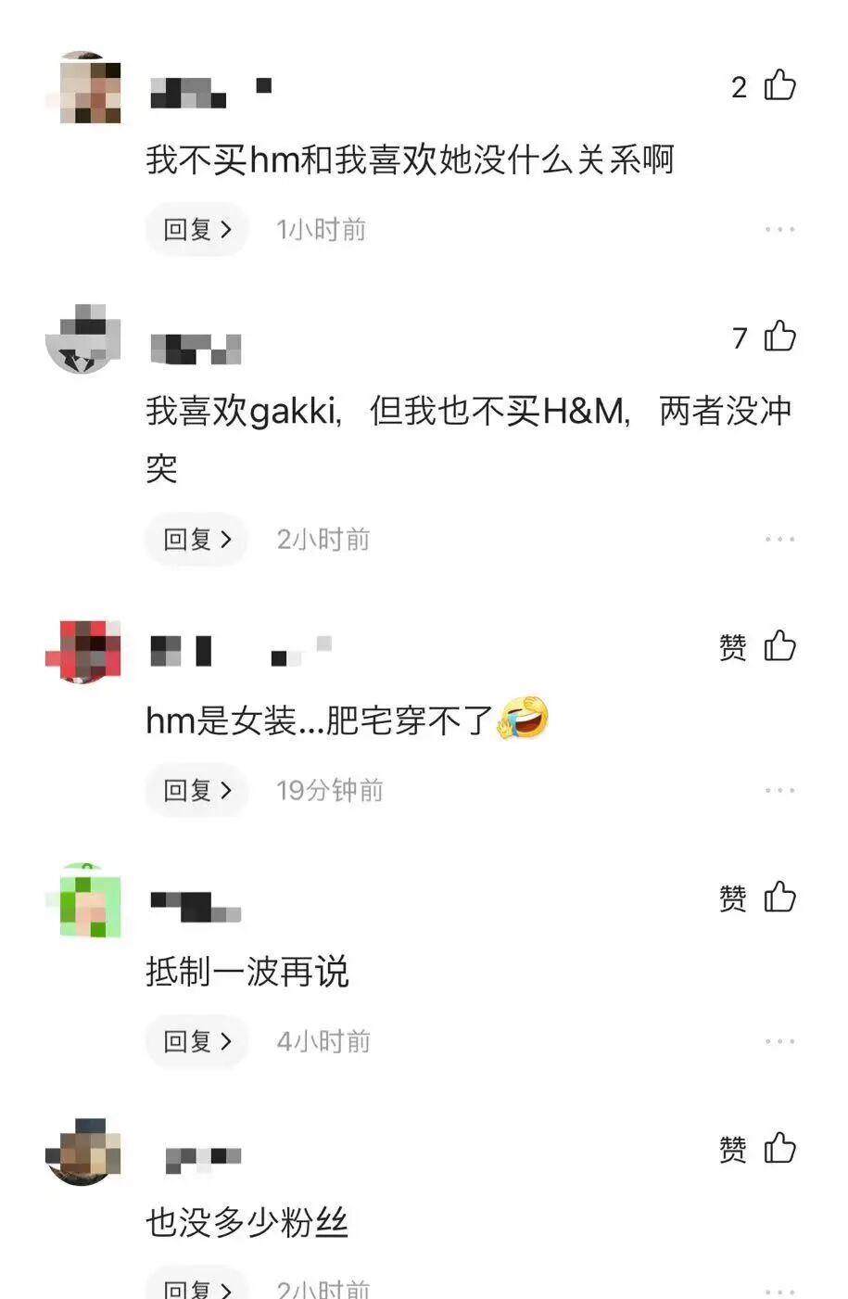Open more options for the 1小时前 comment
The image size is (848, 1299).
point(779,229)
